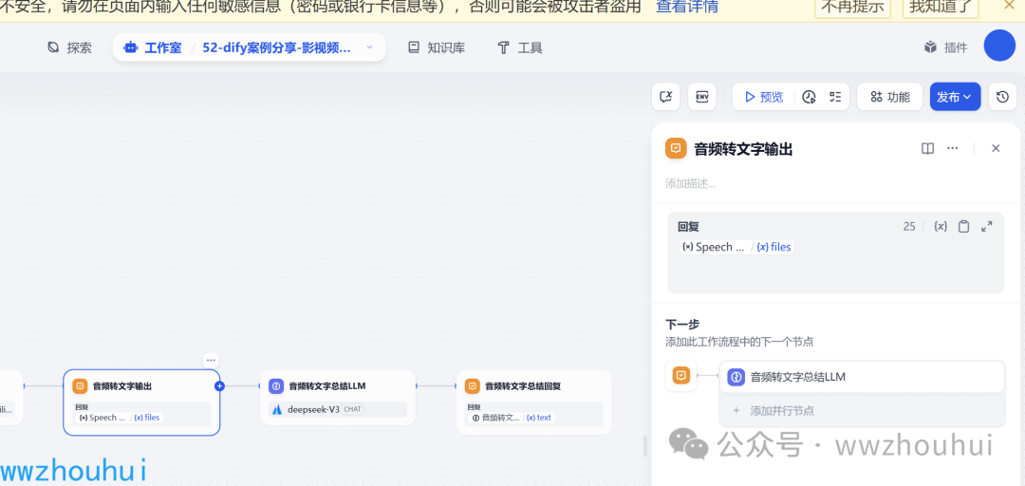Open the 功能 (Features) button
Viewport: 1025px width, 486px height.
pos(889,97)
